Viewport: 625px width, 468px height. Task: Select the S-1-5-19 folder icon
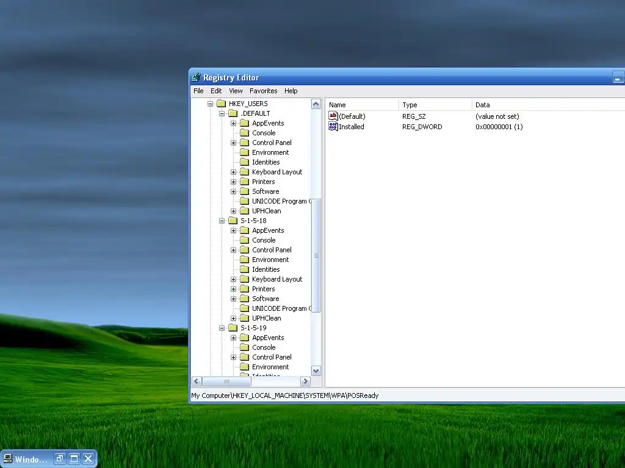point(233,328)
